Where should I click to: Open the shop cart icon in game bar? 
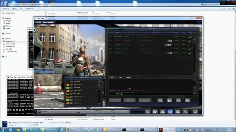[170, 111]
